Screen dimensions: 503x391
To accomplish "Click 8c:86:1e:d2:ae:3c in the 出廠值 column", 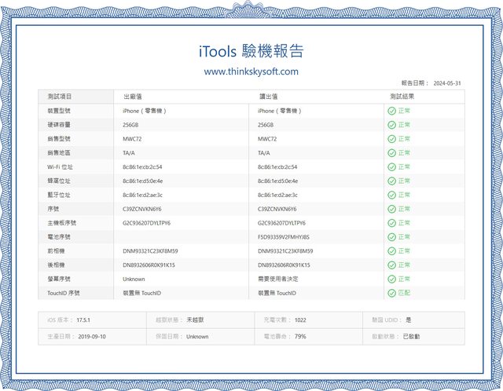I will (143, 195).
